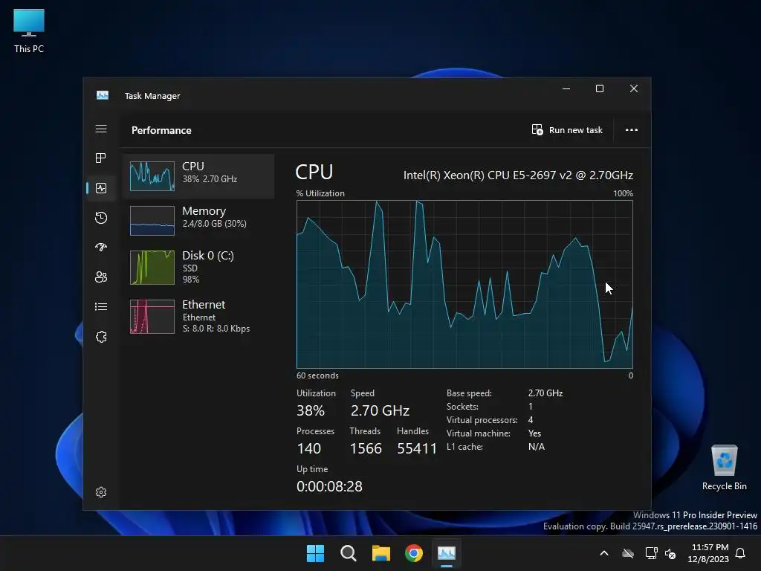761x571 pixels.
Task: Click the CPU utilization graph
Action: [464, 284]
